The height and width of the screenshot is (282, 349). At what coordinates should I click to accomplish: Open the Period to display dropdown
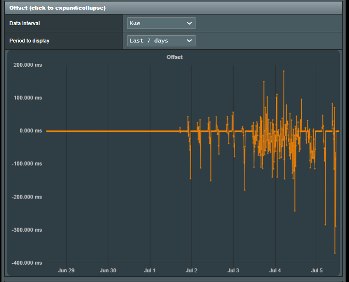click(161, 41)
